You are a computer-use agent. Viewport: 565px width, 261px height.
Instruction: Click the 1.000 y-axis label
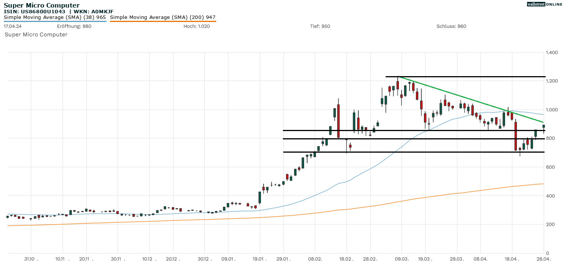pyautogui.click(x=551, y=110)
